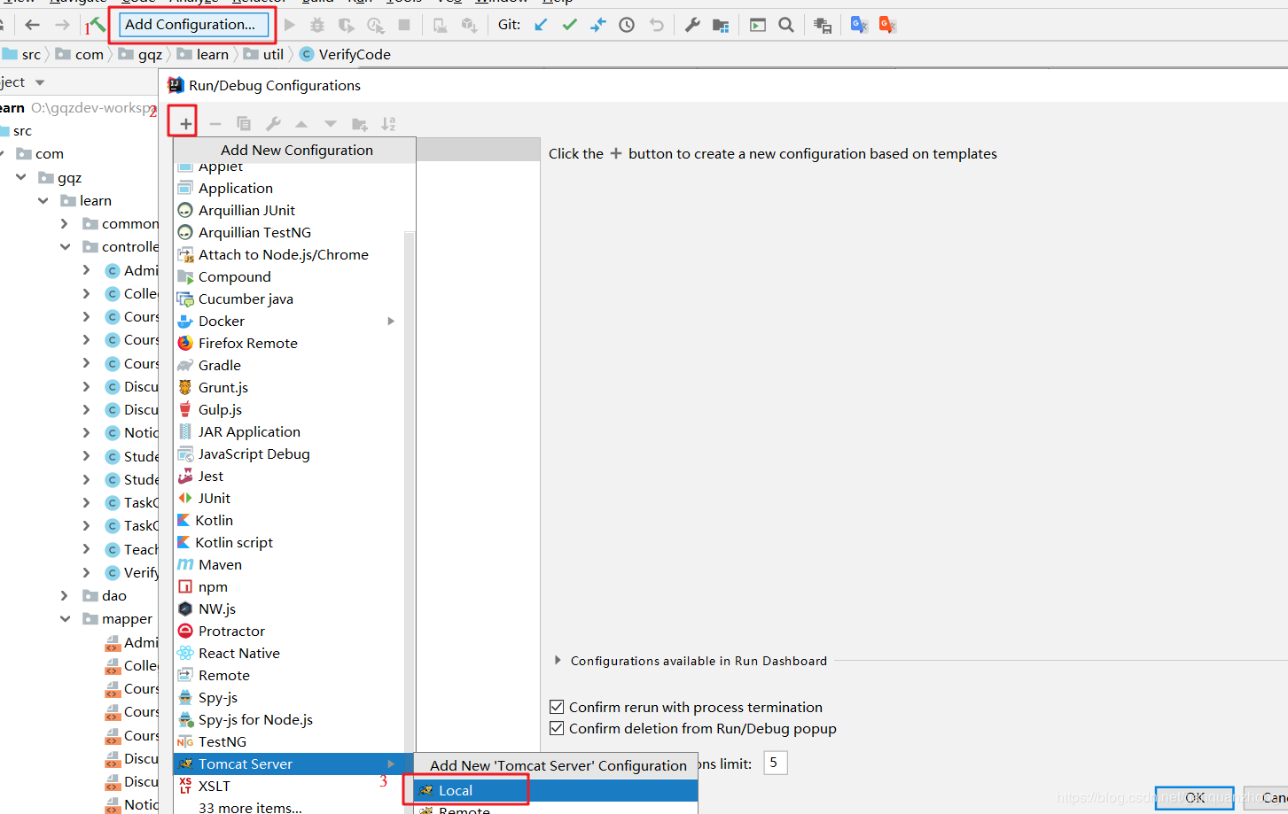Select TestNG configuration type
Screen dimensions: 1288x814
(289, 741)
